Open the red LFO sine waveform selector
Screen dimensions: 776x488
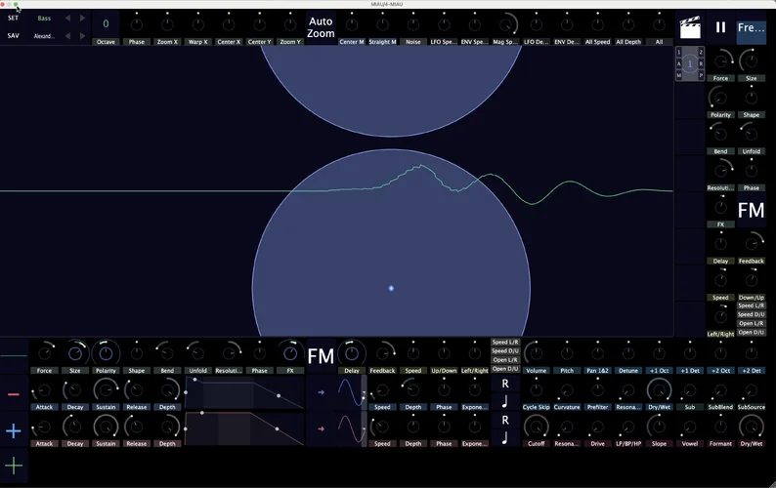pos(352,428)
